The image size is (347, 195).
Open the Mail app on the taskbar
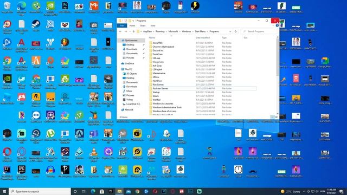tap(128, 191)
